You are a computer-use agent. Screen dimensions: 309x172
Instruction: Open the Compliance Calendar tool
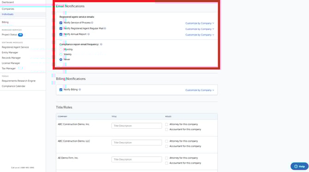pos(13,86)
